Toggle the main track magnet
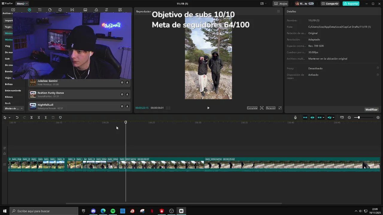The image size is (383, 215). (x=305, y=118)
